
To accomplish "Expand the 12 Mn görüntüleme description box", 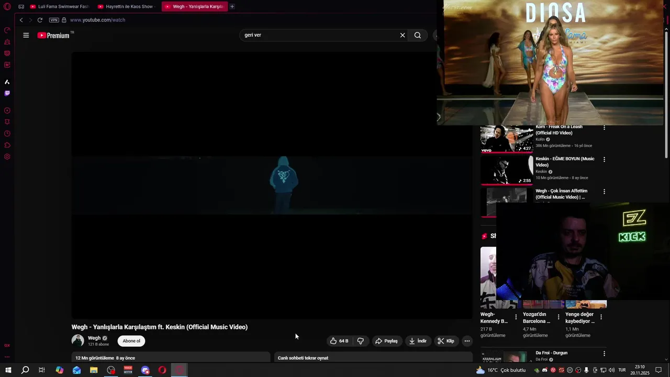I will coord(171,358).
